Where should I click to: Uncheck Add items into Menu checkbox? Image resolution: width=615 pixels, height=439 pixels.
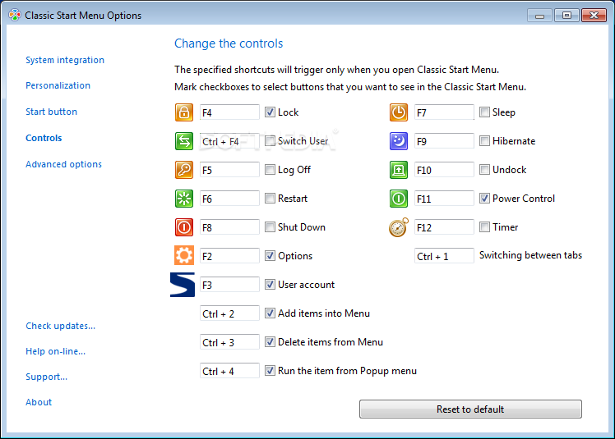click(x=270, y=313)
